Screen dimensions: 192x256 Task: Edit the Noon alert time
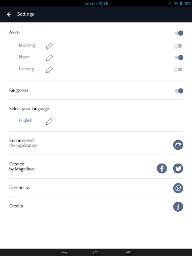49,58
